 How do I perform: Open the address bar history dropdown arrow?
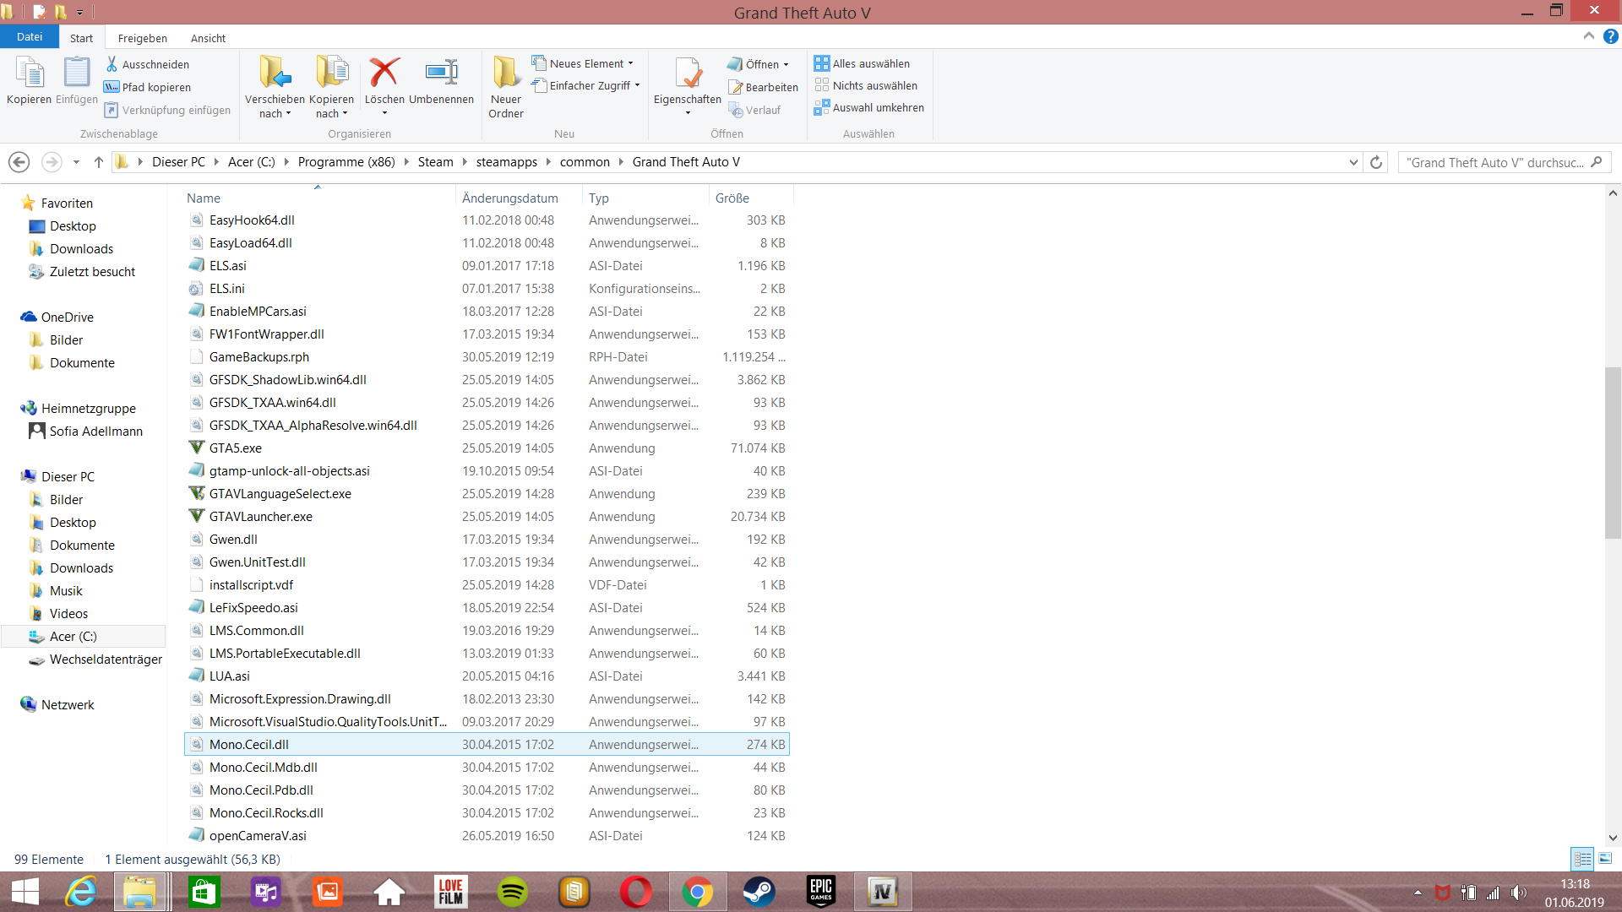pyautogui.click(x=1353, y=162)
